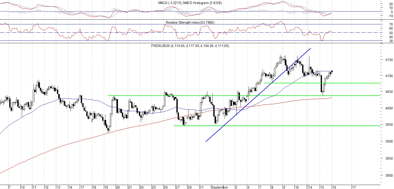394x189 pixels.
Task: Click date axis label 26
Action: click(166, 187)
